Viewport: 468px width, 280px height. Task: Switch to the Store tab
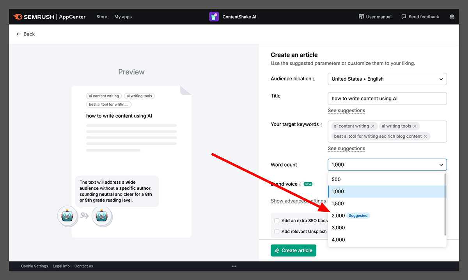point(101,17)
